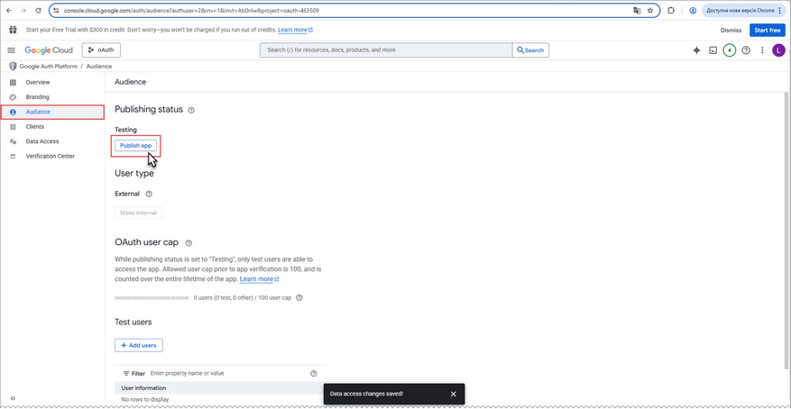
Task: Collapse the sidebar with bottom chevron
Action: [x=13, y=398]
